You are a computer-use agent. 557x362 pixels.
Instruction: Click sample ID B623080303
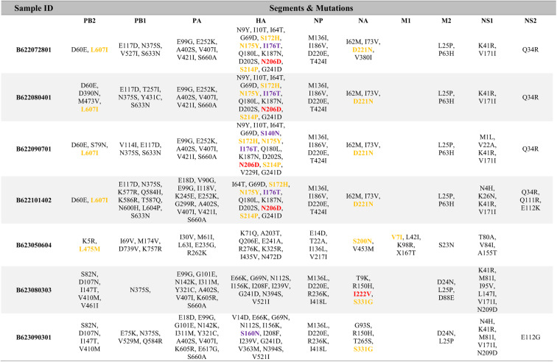tap(33, 290)
